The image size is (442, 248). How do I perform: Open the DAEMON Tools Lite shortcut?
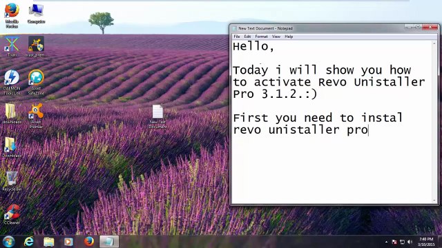(x=12, y=83)
